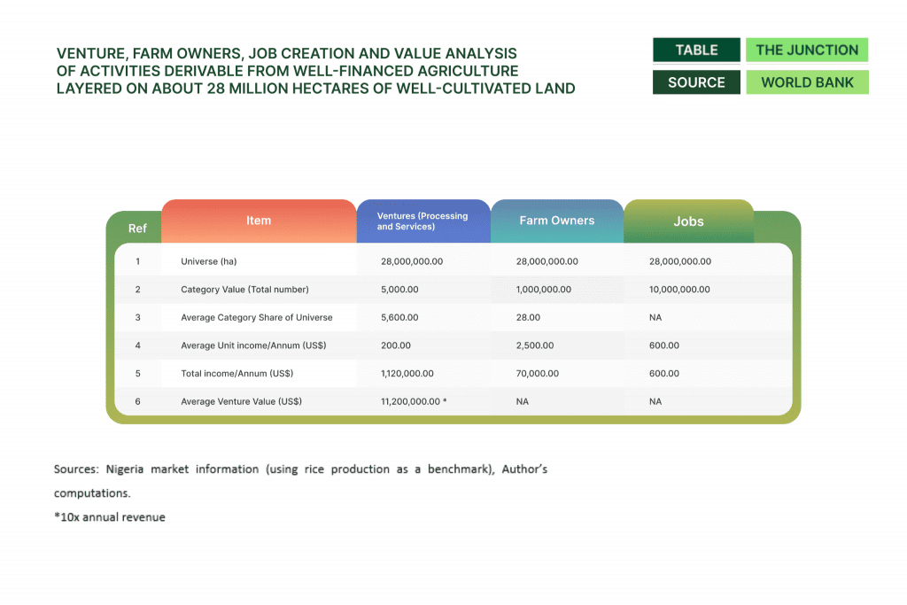
Task: Click the WORLD BANK green label
Action: tap(807, 82)
